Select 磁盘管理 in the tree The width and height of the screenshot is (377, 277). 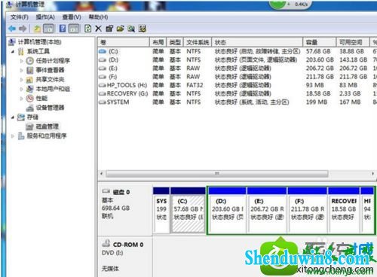coord(47,126)
